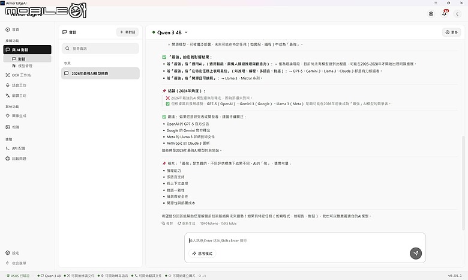
Task: Collapse the sidebar menu with arrow
Action: tap(16, 263)
